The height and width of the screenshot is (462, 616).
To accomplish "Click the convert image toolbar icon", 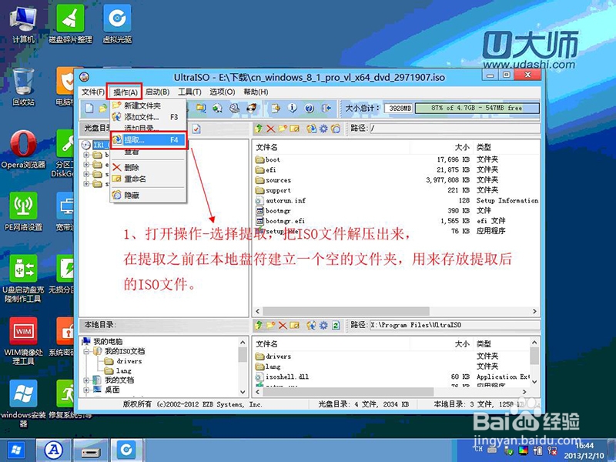I will coord(276,109).
